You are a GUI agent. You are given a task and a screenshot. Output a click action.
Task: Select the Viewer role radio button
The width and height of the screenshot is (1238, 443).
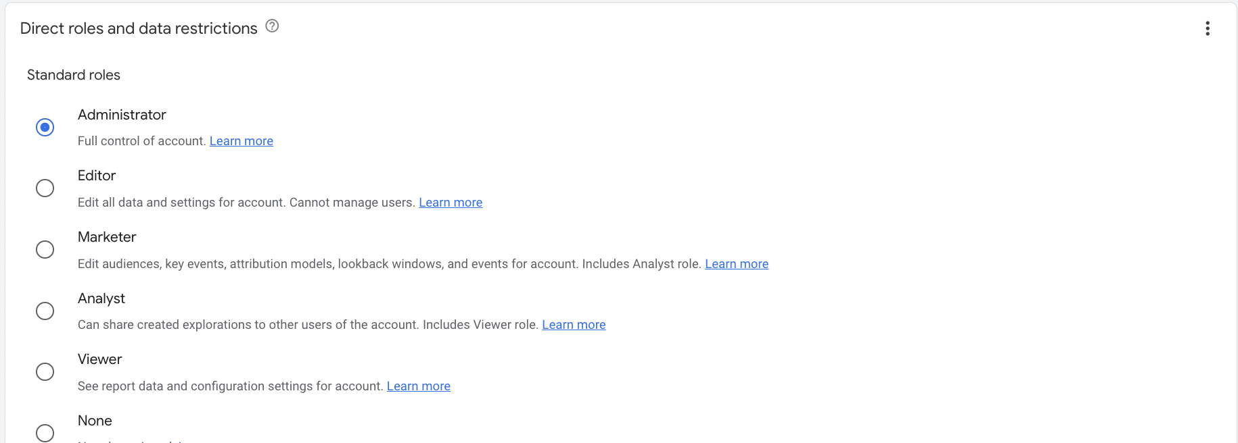point(45,371)
